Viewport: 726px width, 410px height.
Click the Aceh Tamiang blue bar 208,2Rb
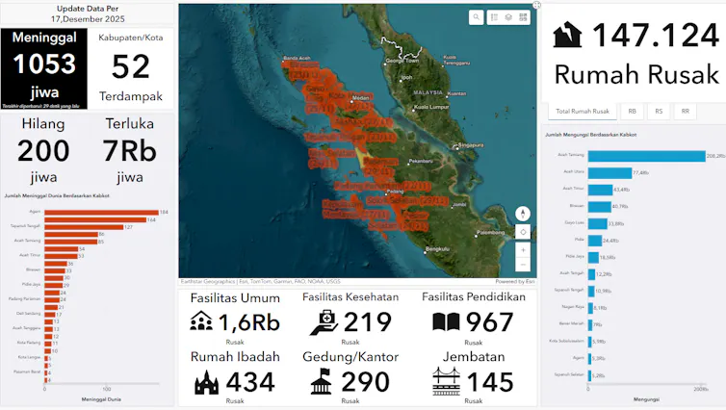pyautogui.click(x=646, y=157)
